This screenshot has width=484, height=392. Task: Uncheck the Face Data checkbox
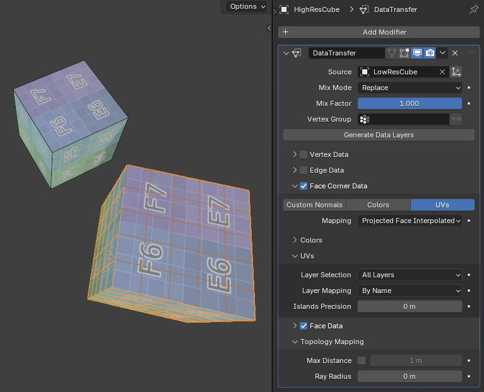pyautogui.click(x=304, y=326)
